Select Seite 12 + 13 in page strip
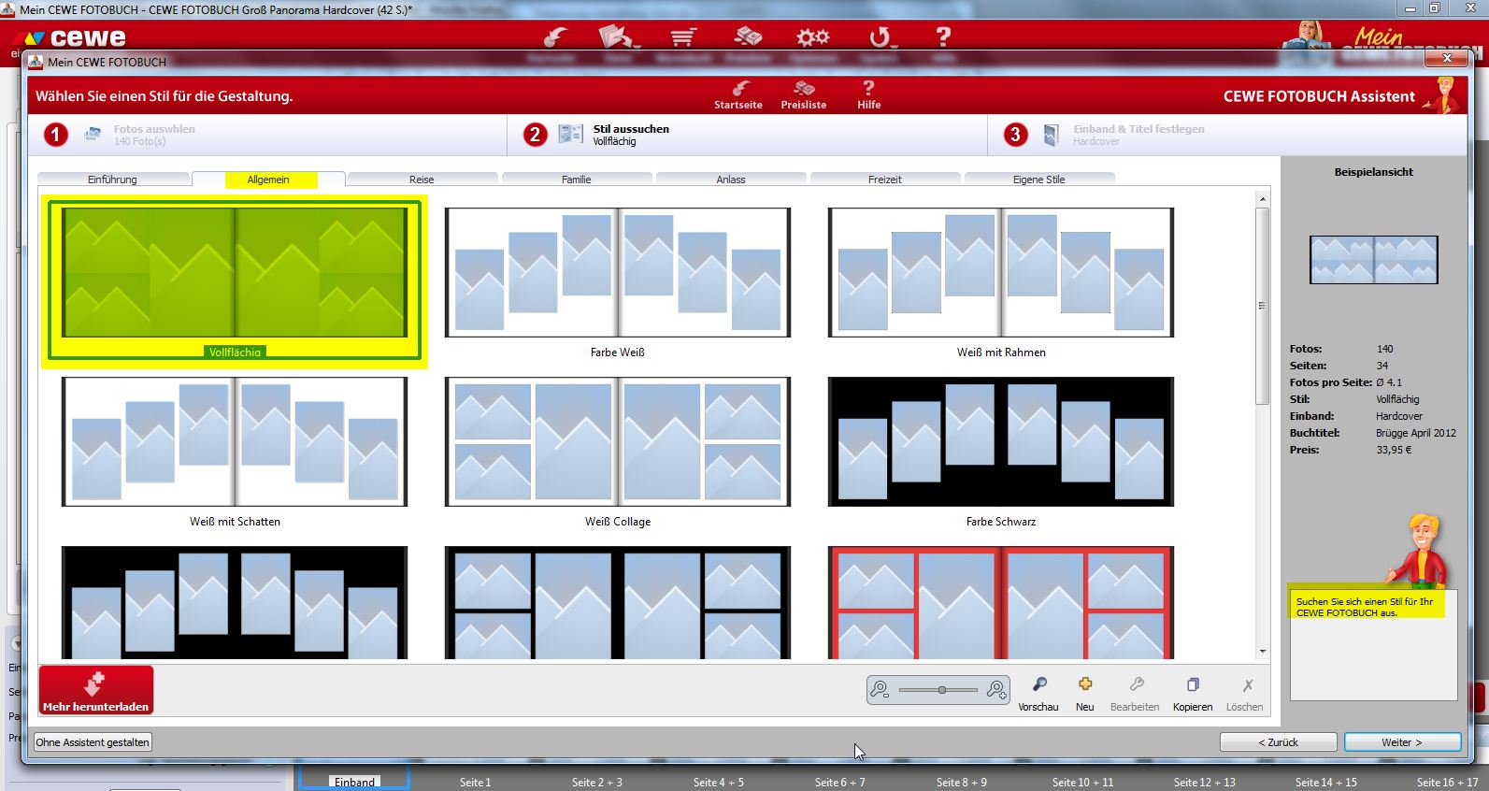The width and height of the screenshot is (1489, 791). (x=1205, y=782)
